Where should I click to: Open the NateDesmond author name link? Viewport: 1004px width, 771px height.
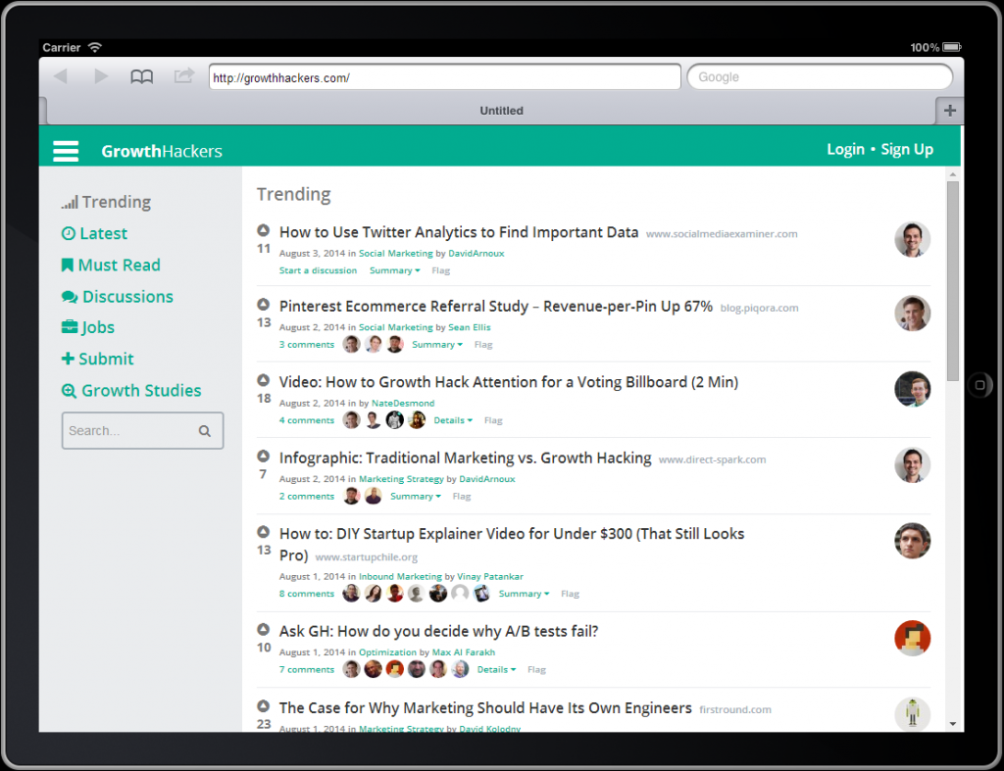tap(403, 403)
